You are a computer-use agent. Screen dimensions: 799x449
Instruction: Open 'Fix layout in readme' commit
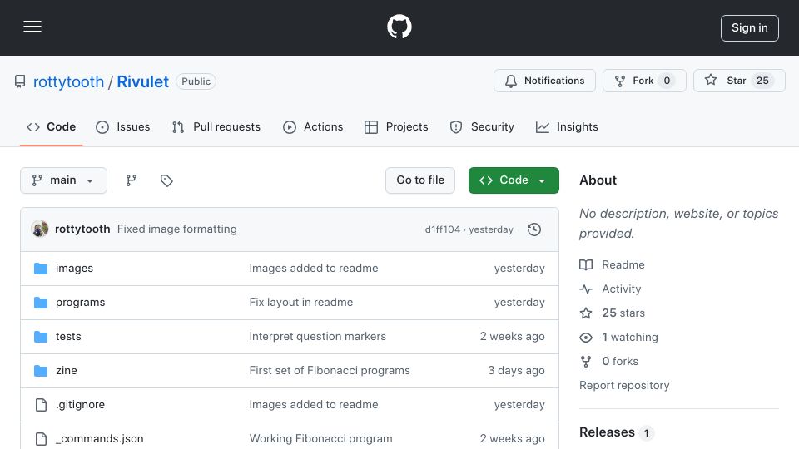coord(301,303)
